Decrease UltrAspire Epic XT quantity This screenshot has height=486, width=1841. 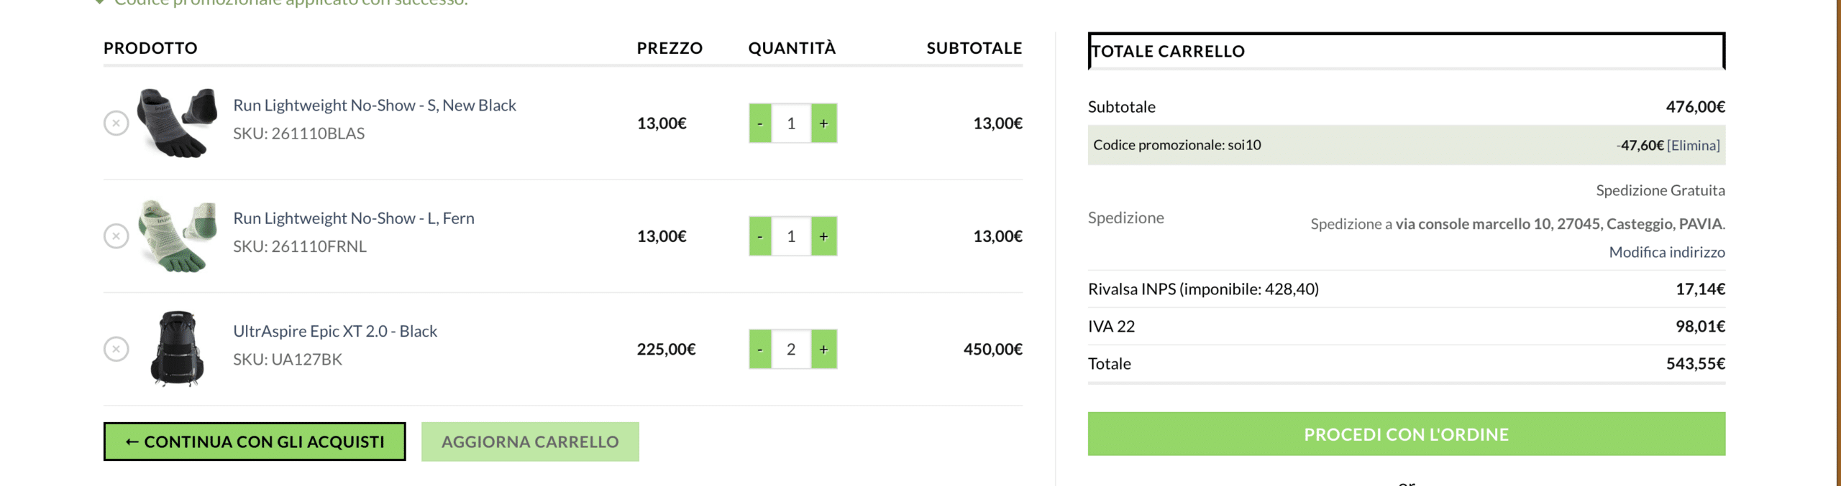(x=760, y=349)
